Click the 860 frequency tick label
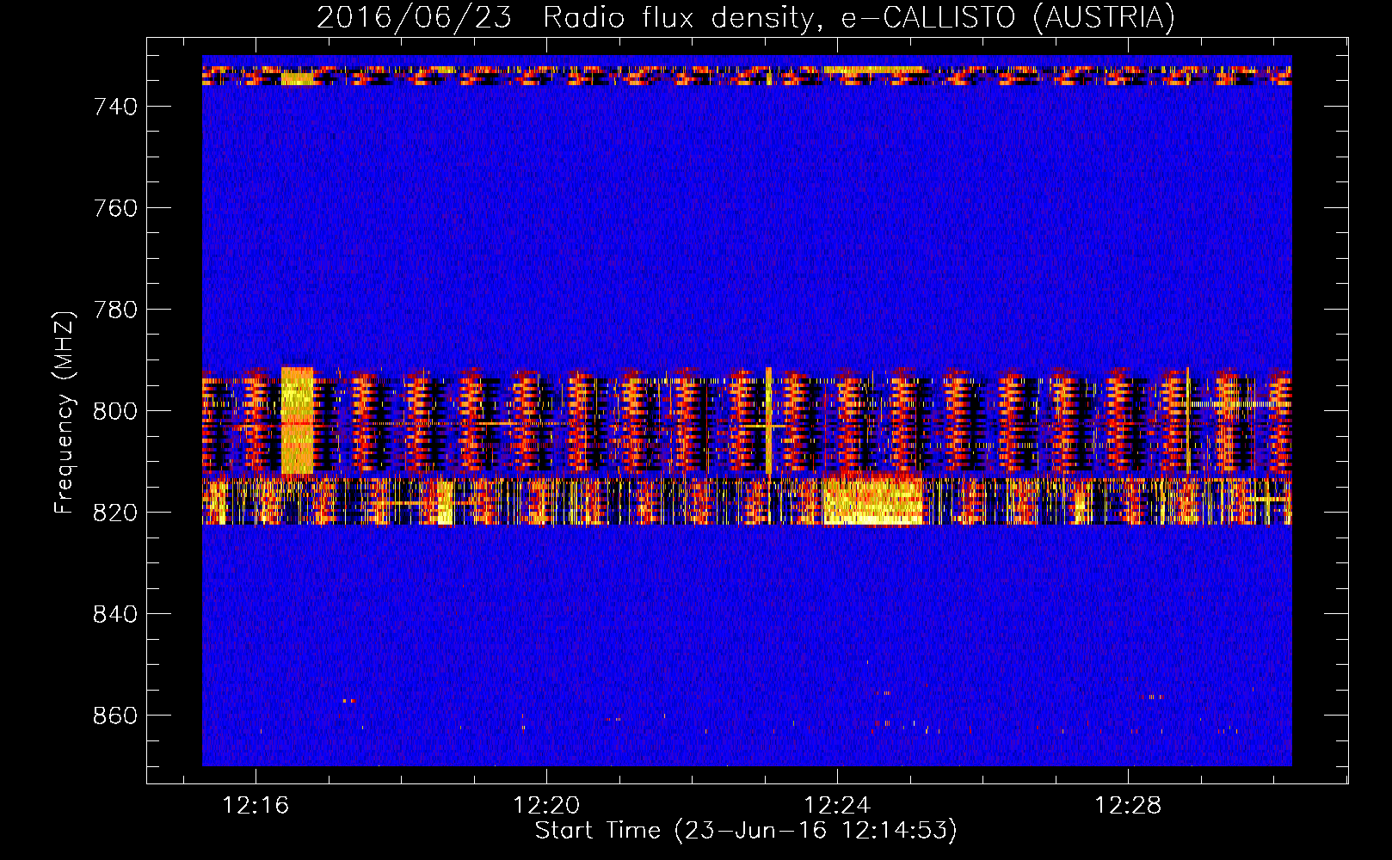1392x860 pixels. tap(115, 716)
